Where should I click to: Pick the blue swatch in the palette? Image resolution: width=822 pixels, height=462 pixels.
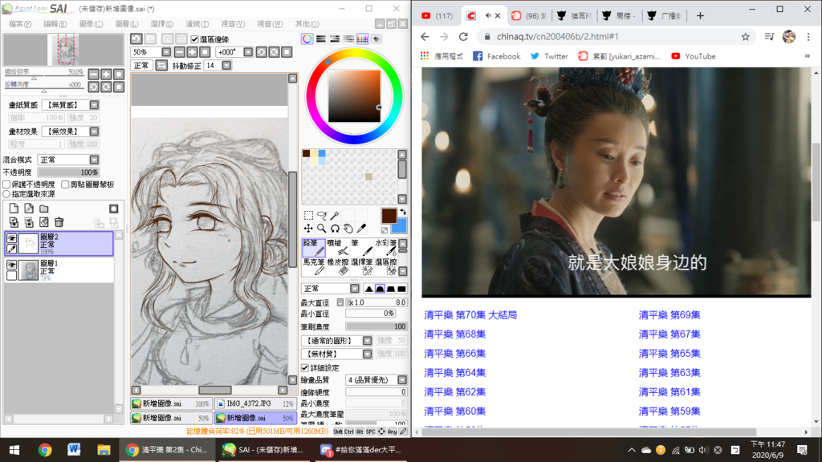click(x=322, y=153)
